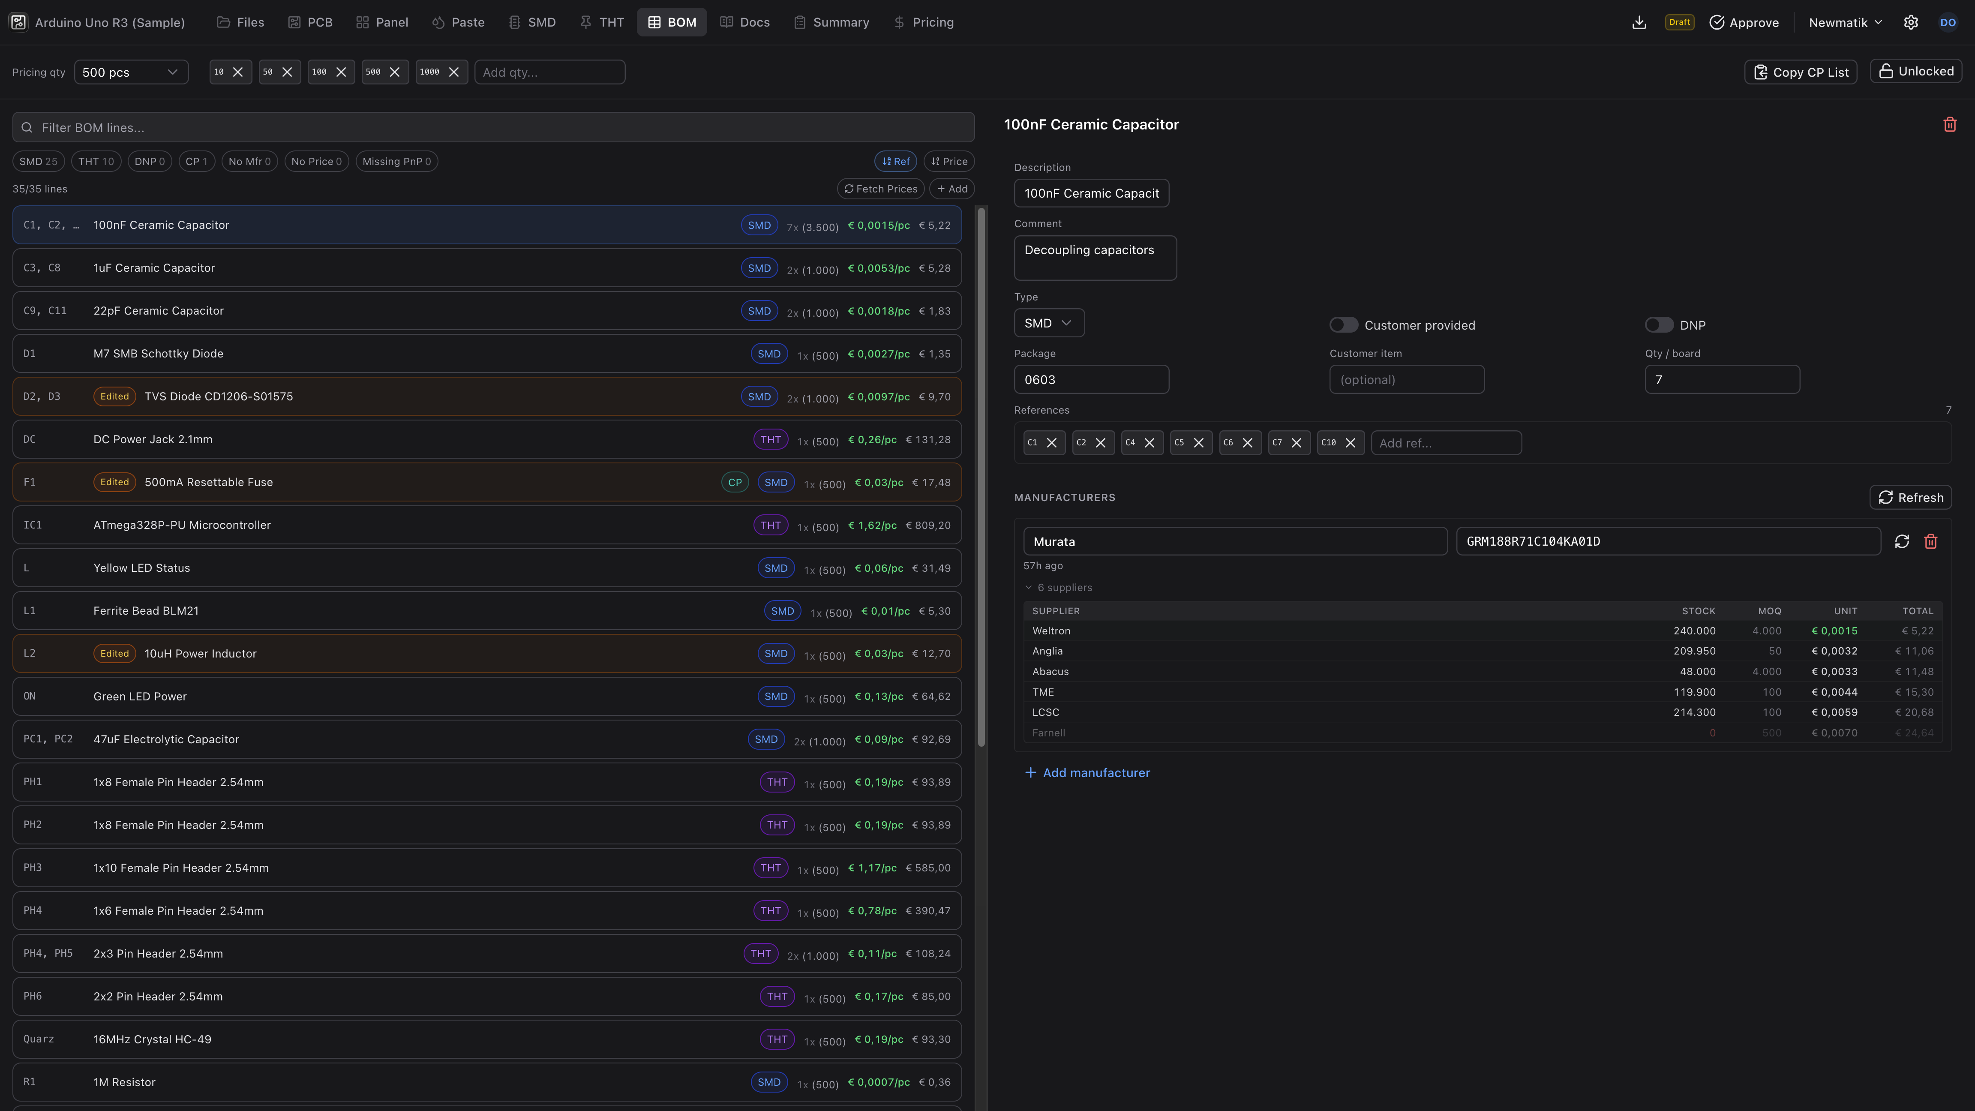Open settings via the gear icon
The image size is (1975, 1111).
tap(1911, 22)
